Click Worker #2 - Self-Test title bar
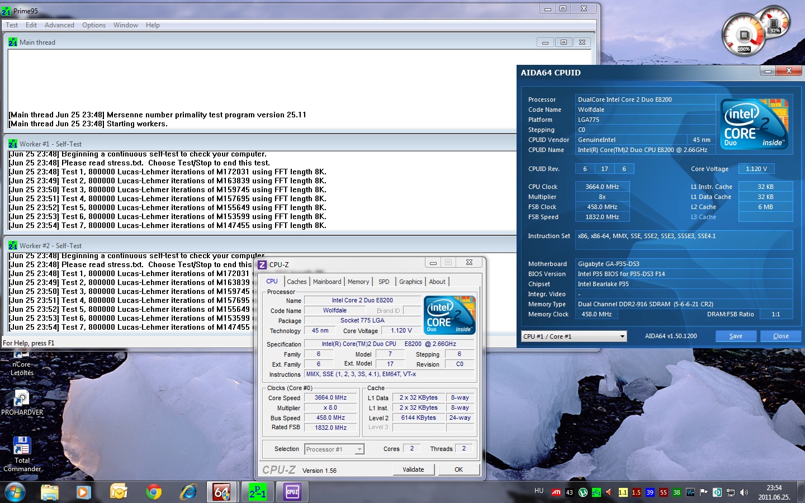Screen dimensions: 805x503 [260, 245]
